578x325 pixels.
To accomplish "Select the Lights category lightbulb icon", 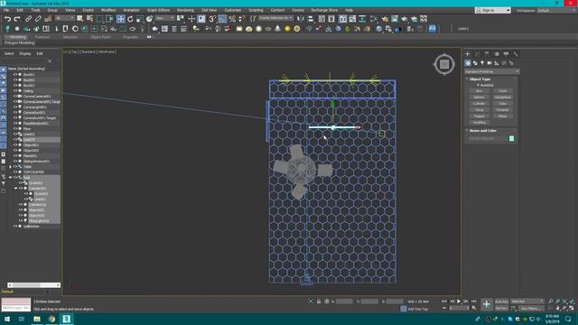I will click(482, 63).
